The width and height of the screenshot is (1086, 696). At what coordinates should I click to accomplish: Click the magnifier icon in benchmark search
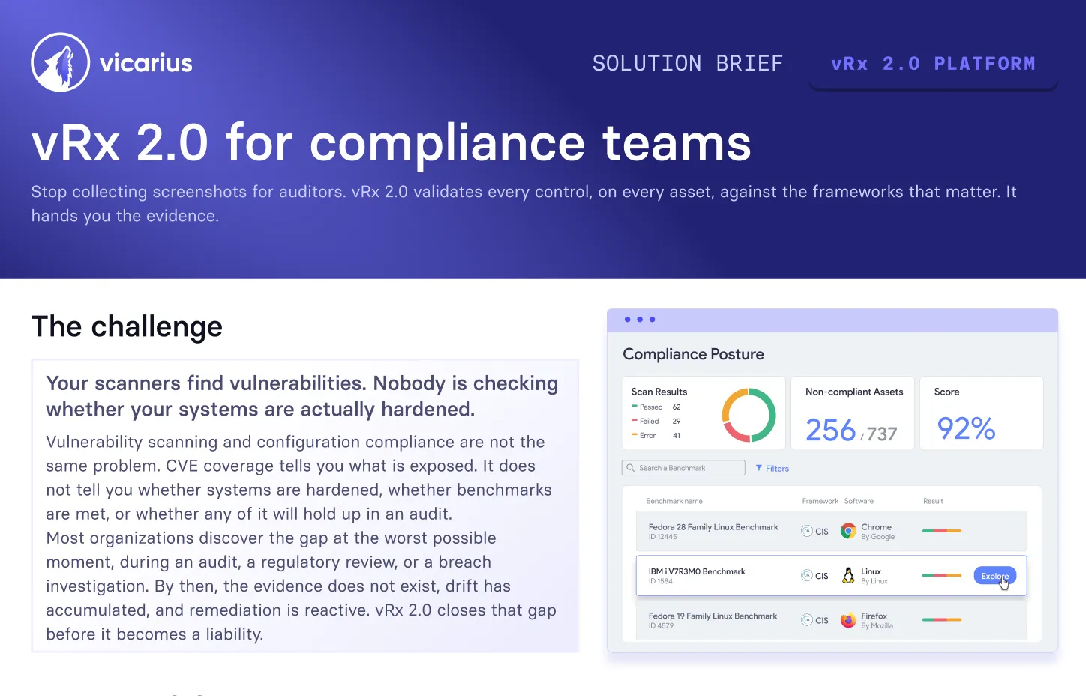point(631,468)
